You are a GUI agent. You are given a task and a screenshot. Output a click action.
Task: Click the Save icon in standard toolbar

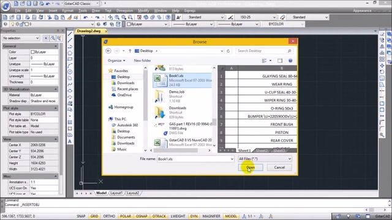point(18,17)
